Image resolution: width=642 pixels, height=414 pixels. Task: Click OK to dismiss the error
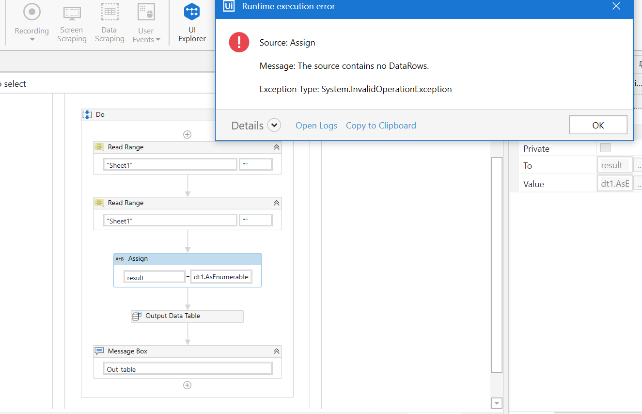click(598, 125)
